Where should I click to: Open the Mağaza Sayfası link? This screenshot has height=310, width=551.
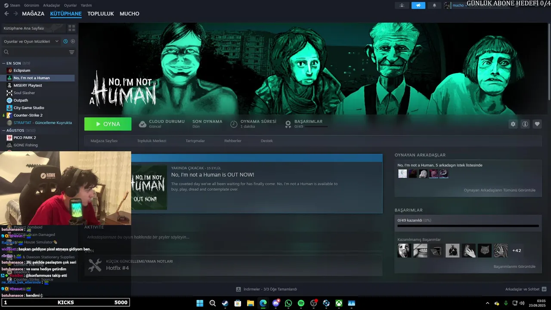(x=104, y=141)
